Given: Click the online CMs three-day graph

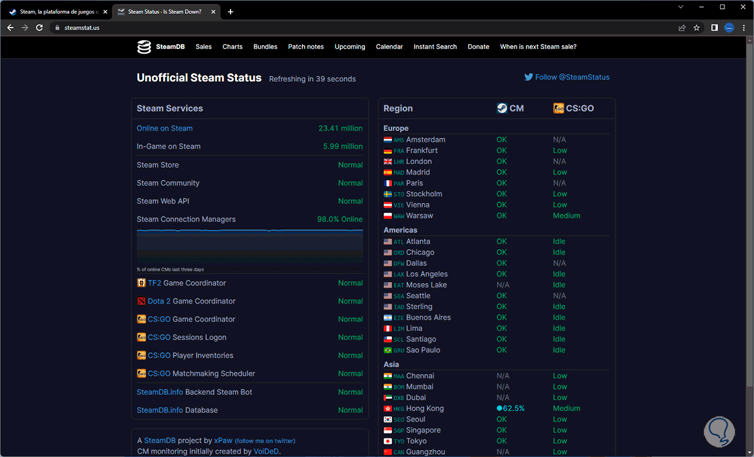Looking at the screenshot, I should [x=250, y=246].
